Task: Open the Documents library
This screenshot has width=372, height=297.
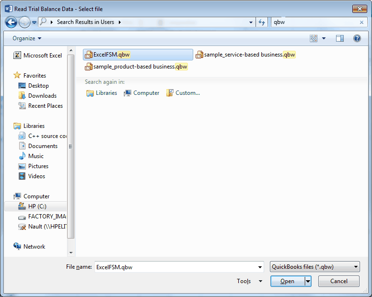Action: point(38,146)
